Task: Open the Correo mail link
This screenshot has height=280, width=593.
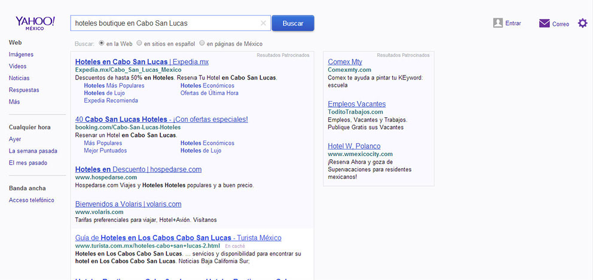Action: (561, 24)
